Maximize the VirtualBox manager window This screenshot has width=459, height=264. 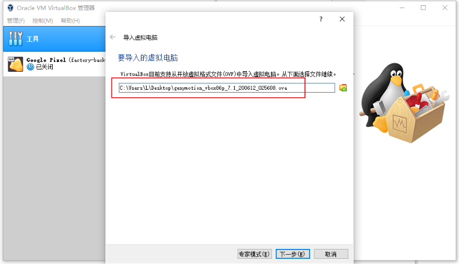[x=423, y=8]
